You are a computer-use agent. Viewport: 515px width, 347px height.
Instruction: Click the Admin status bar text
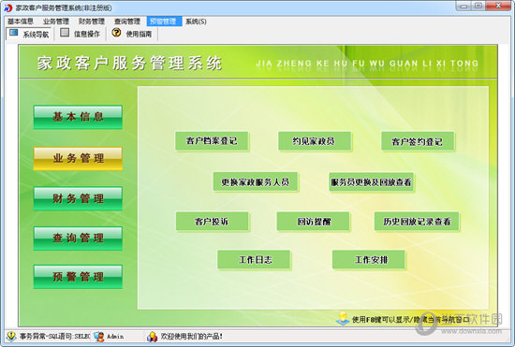115,337
